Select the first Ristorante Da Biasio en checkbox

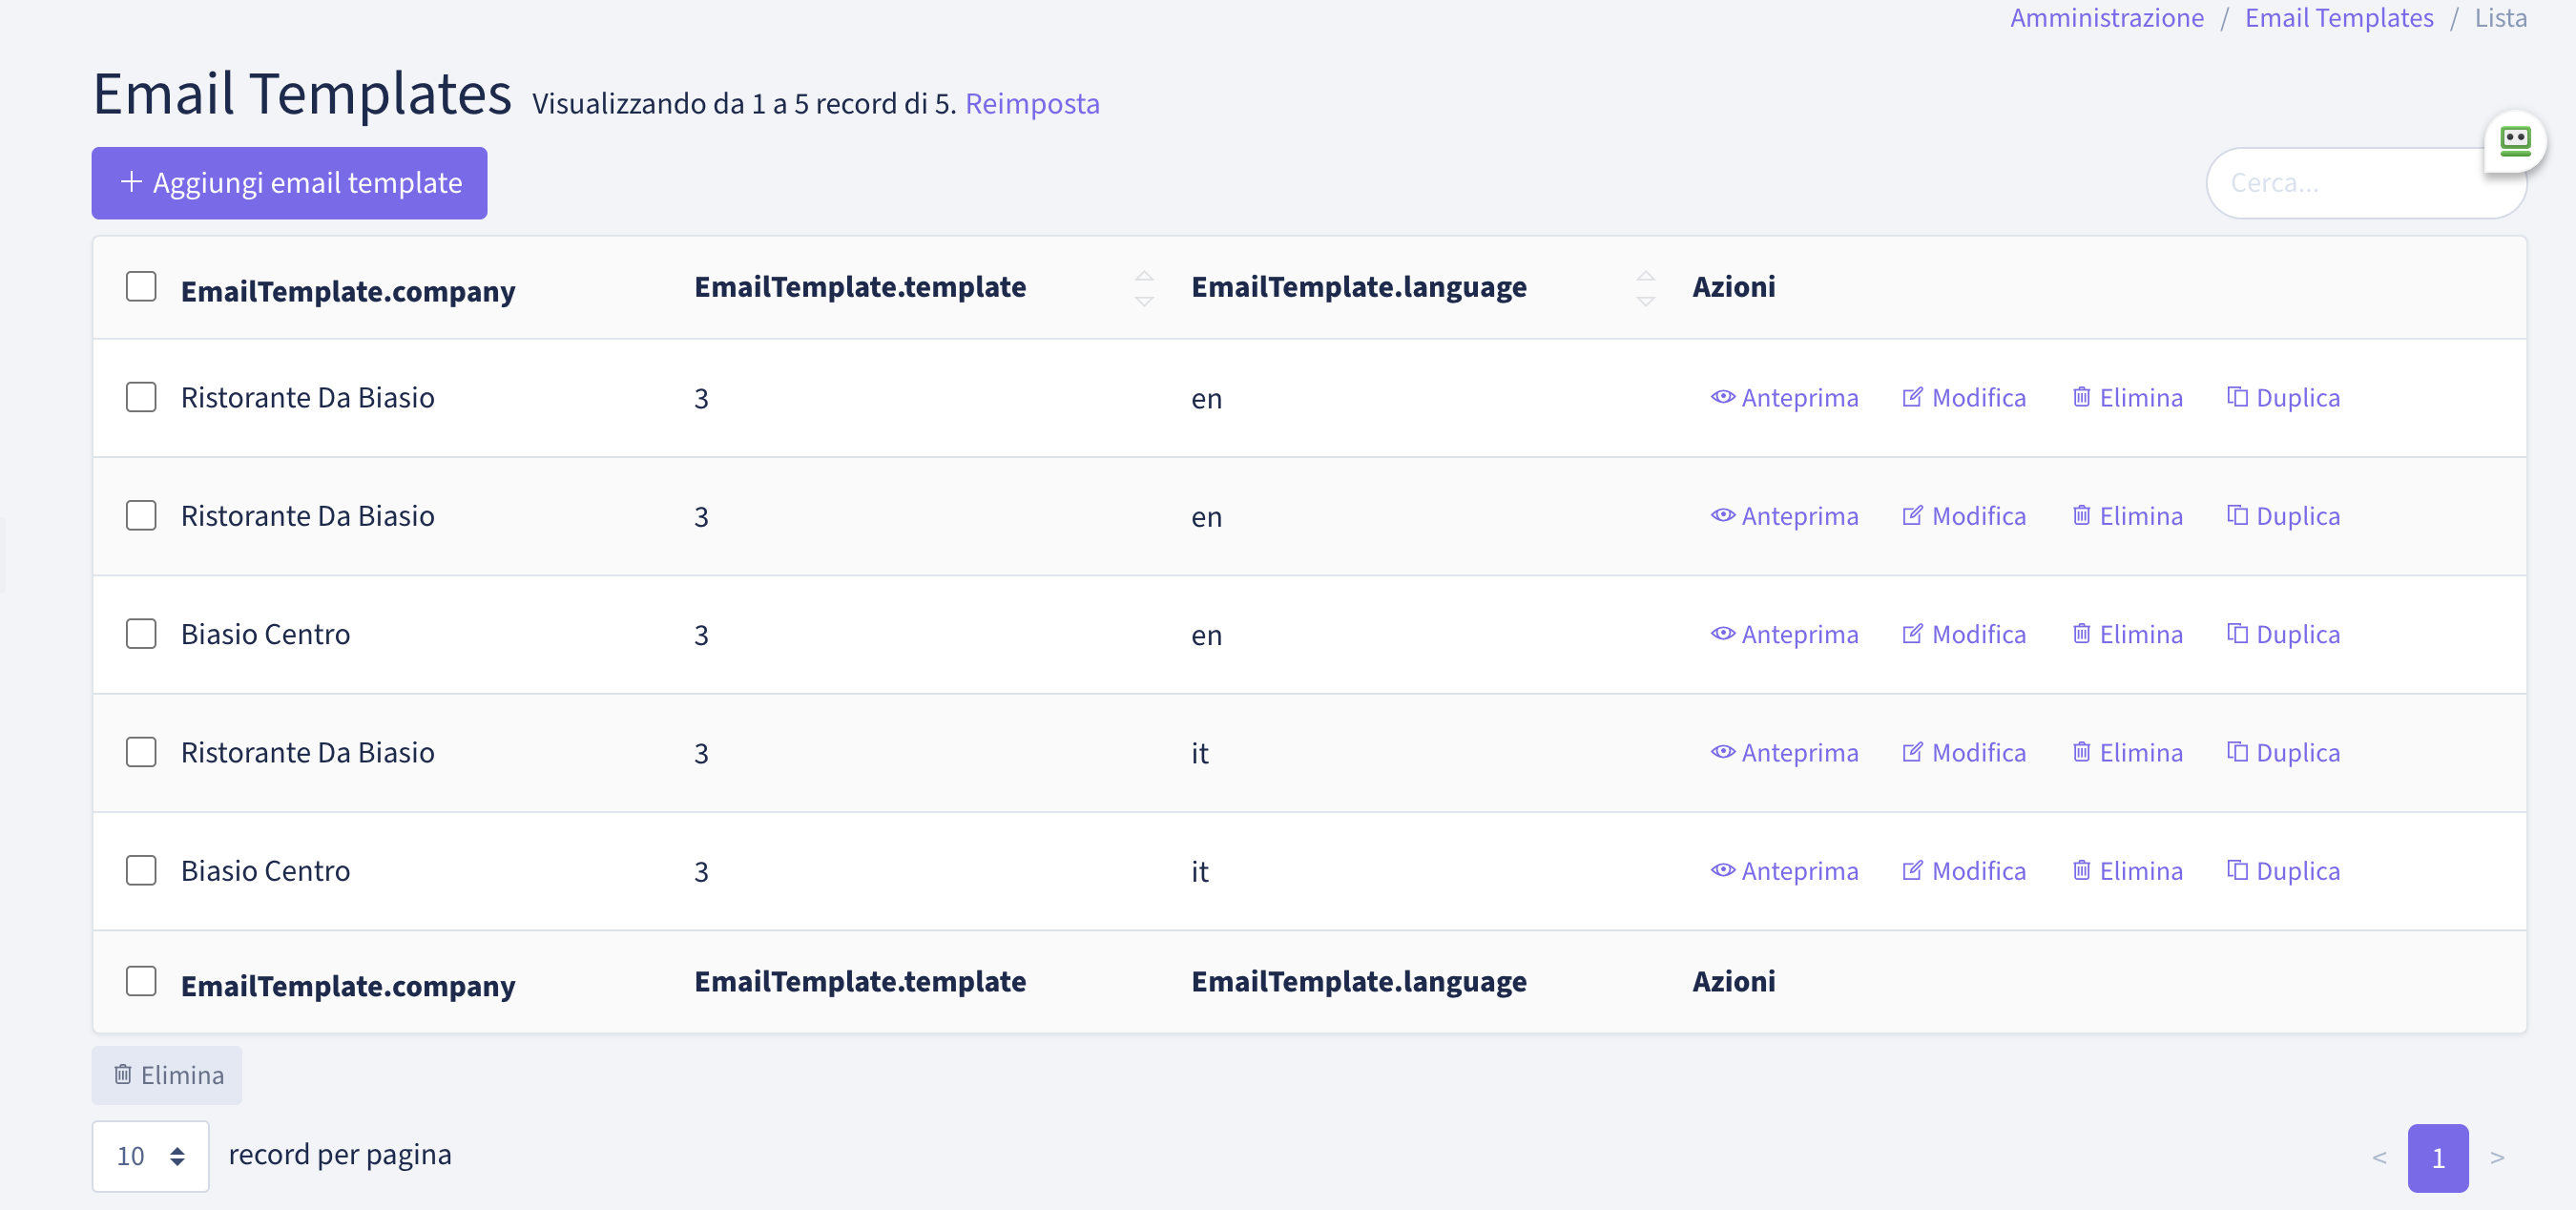(141, 397)
